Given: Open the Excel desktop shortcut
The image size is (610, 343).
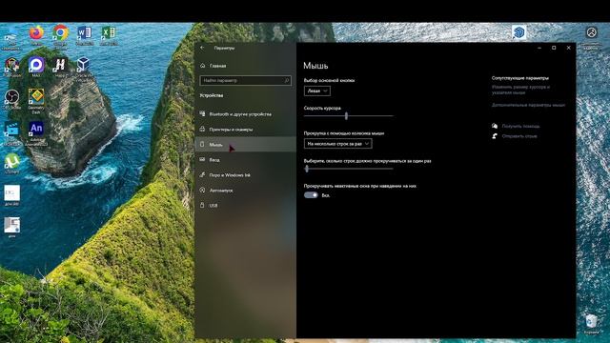Looking at the screenshot, I should 109,33.
